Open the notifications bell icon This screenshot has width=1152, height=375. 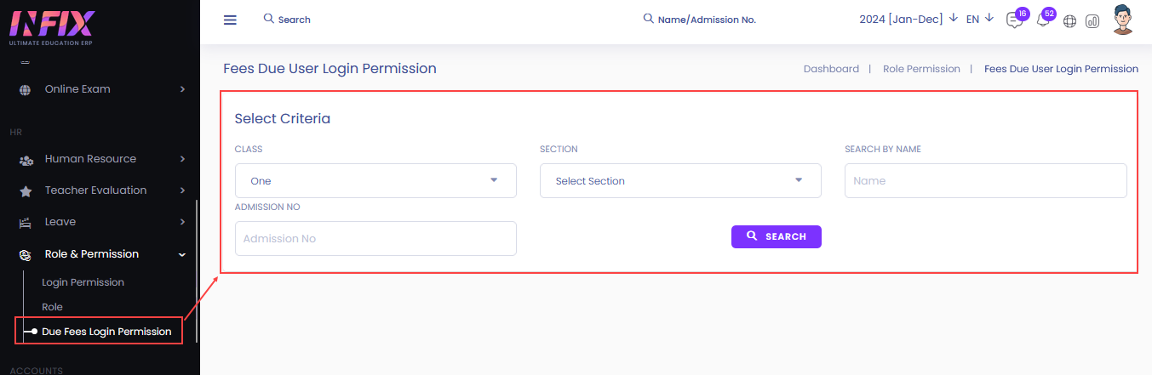point(1042,20)
